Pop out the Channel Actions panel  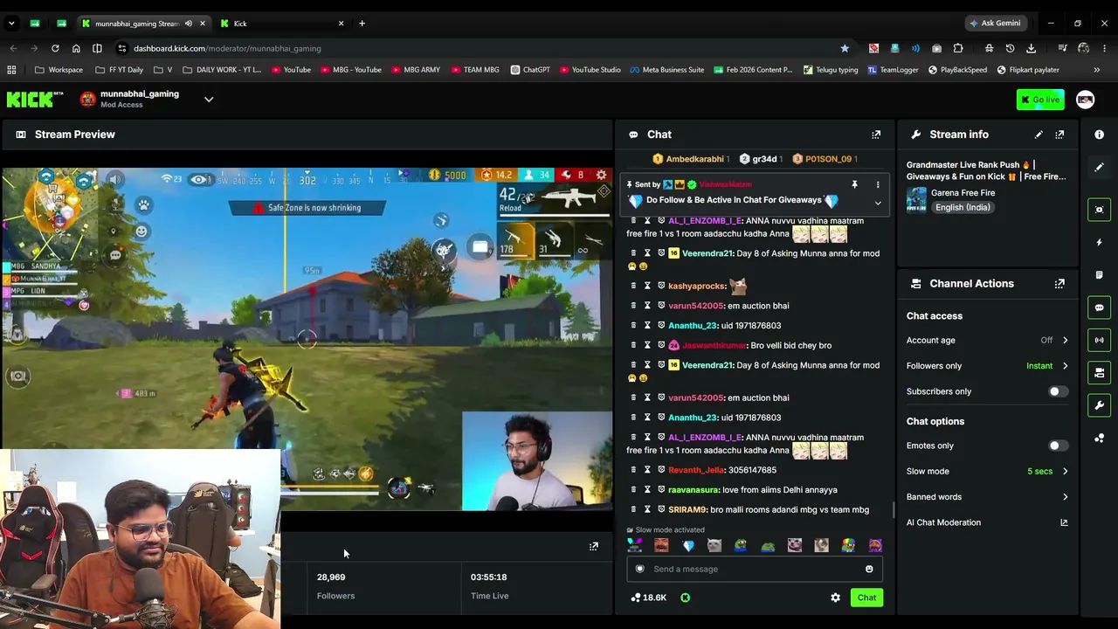click(x=1059, y=284)
